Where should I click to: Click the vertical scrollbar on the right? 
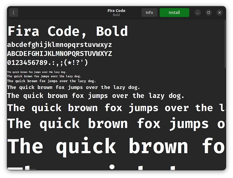point(225,44)
